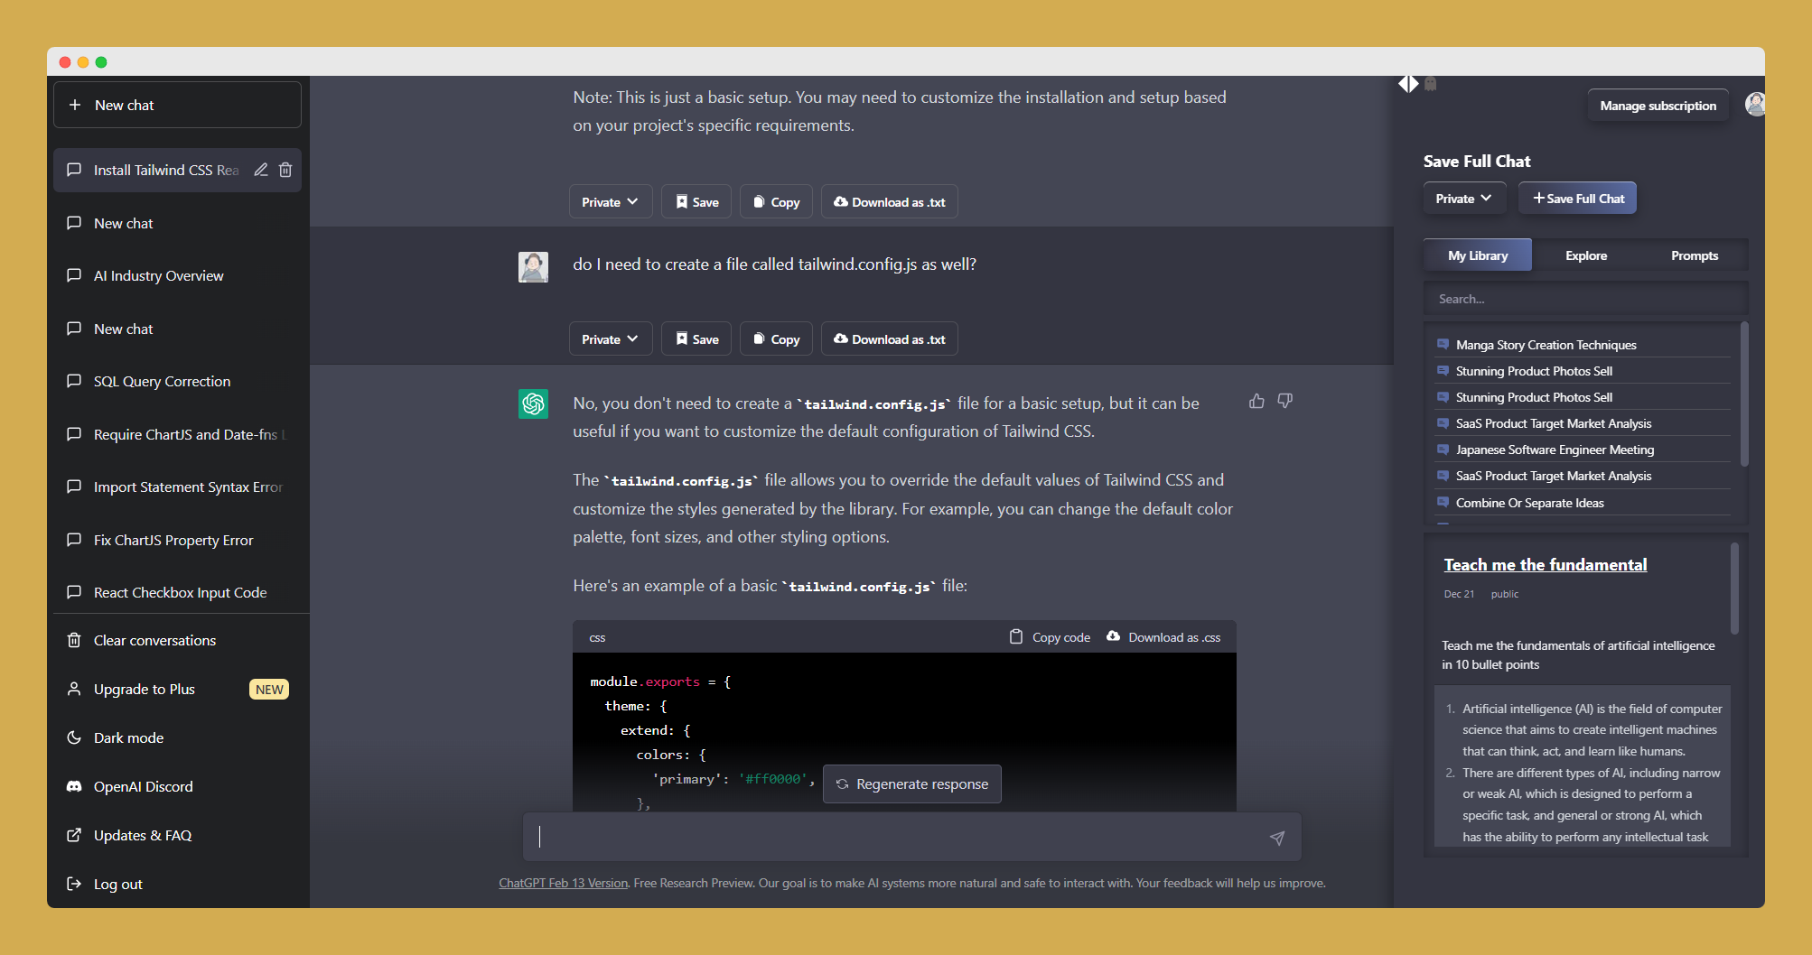This screenshot has width=1812, height=955.
Task: Click the edit pencil icon for Install Tailwind chat
Action: pos(261,170)
